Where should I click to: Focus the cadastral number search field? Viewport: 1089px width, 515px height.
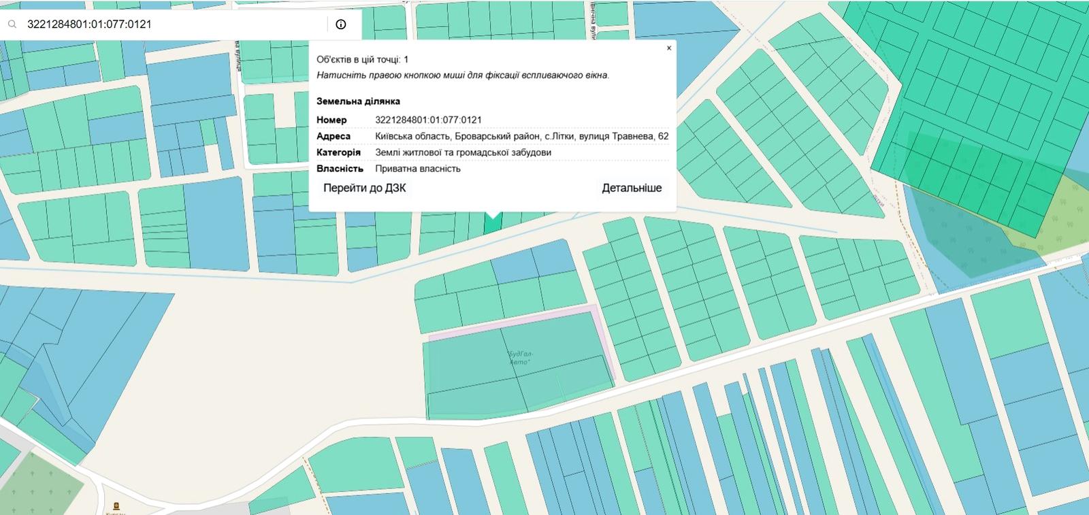point(170,24)
